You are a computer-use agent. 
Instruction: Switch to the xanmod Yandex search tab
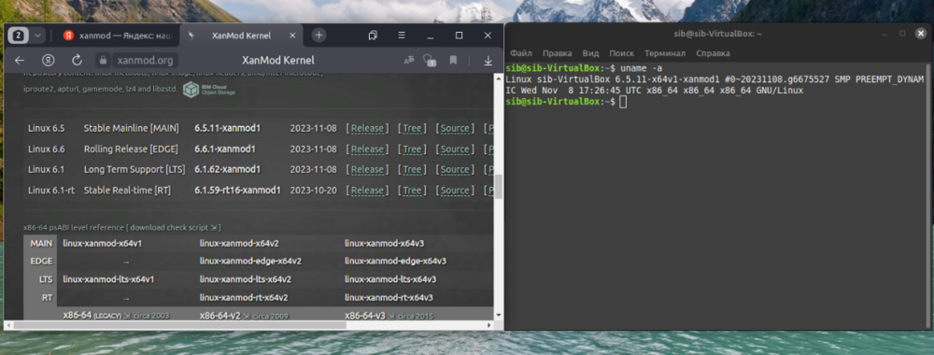click(118, 35)
